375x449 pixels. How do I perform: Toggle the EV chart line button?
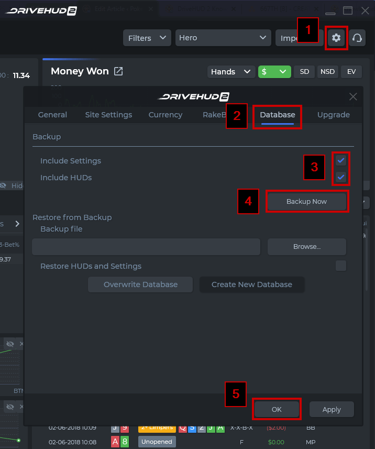click(x=351, y=72)
